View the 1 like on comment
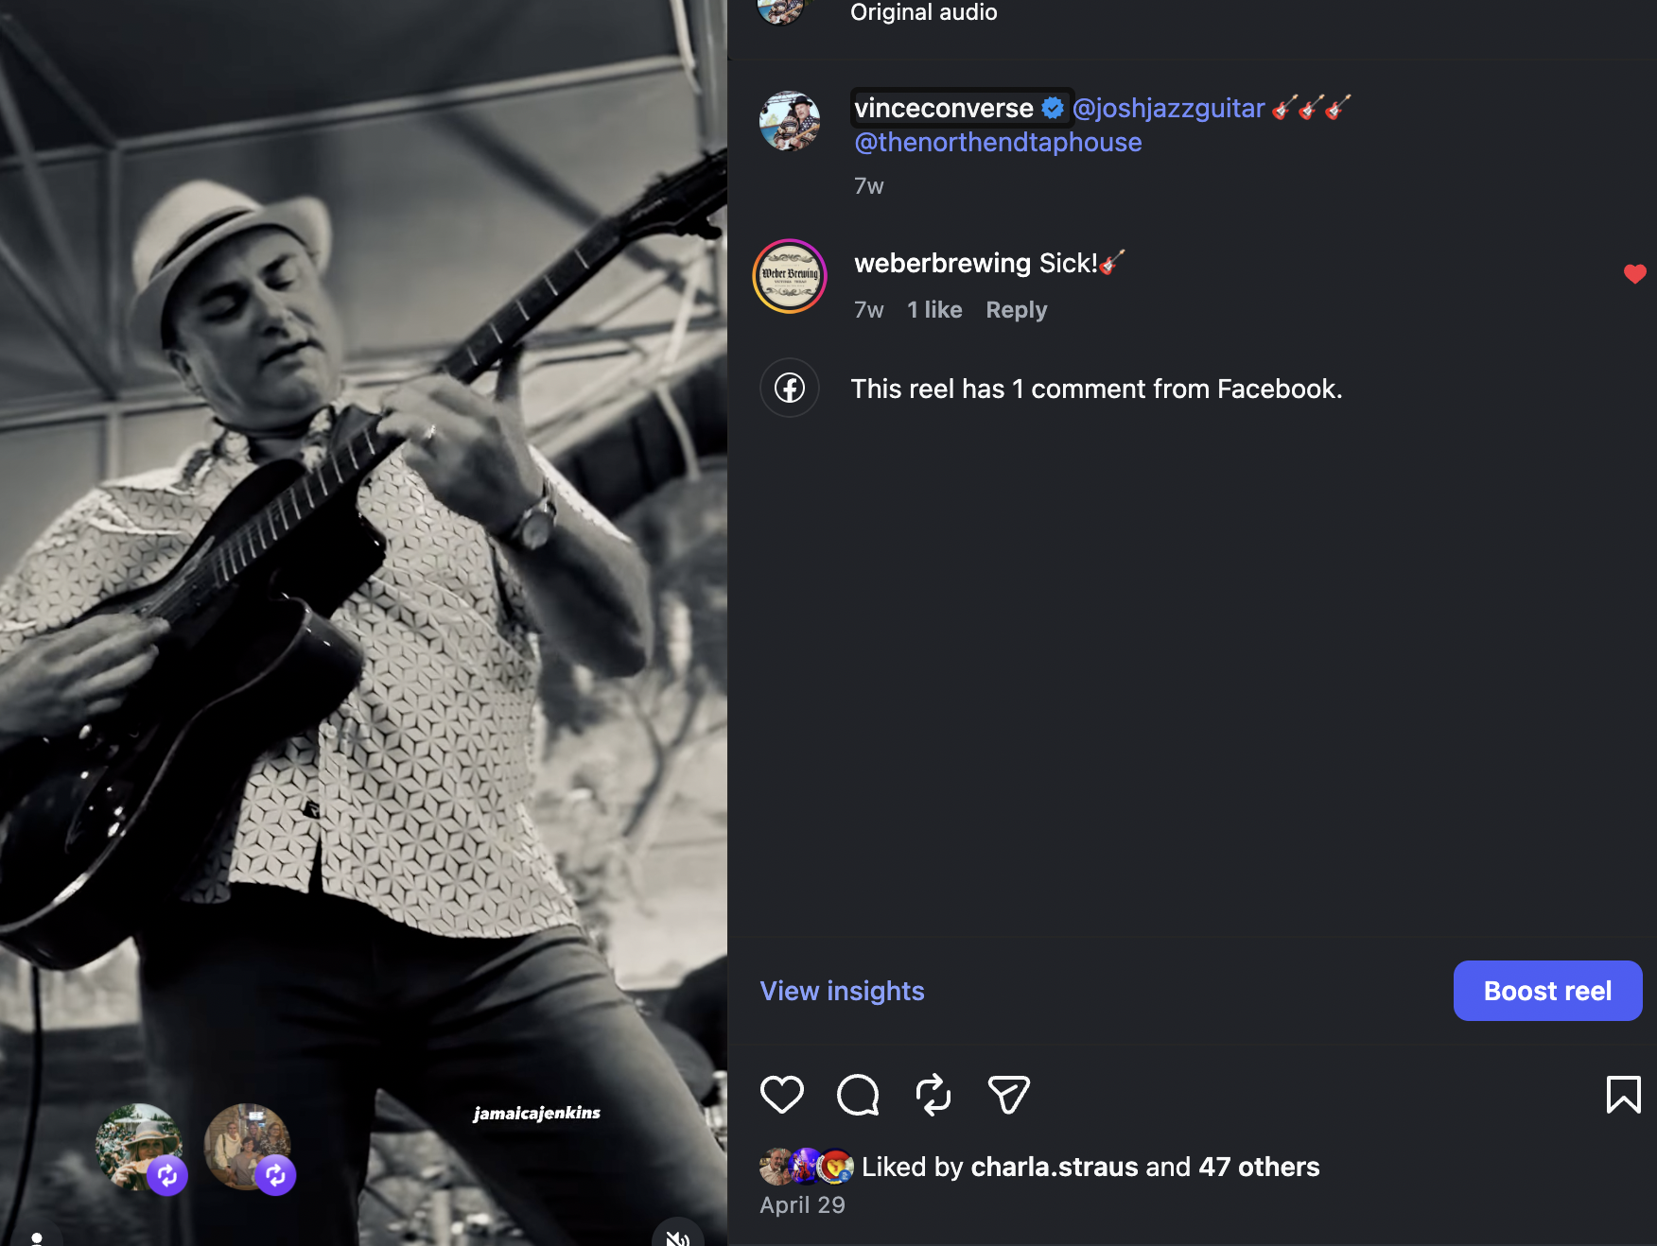The width and height of the screenshot is (1657, 1246). pos(934,310)
